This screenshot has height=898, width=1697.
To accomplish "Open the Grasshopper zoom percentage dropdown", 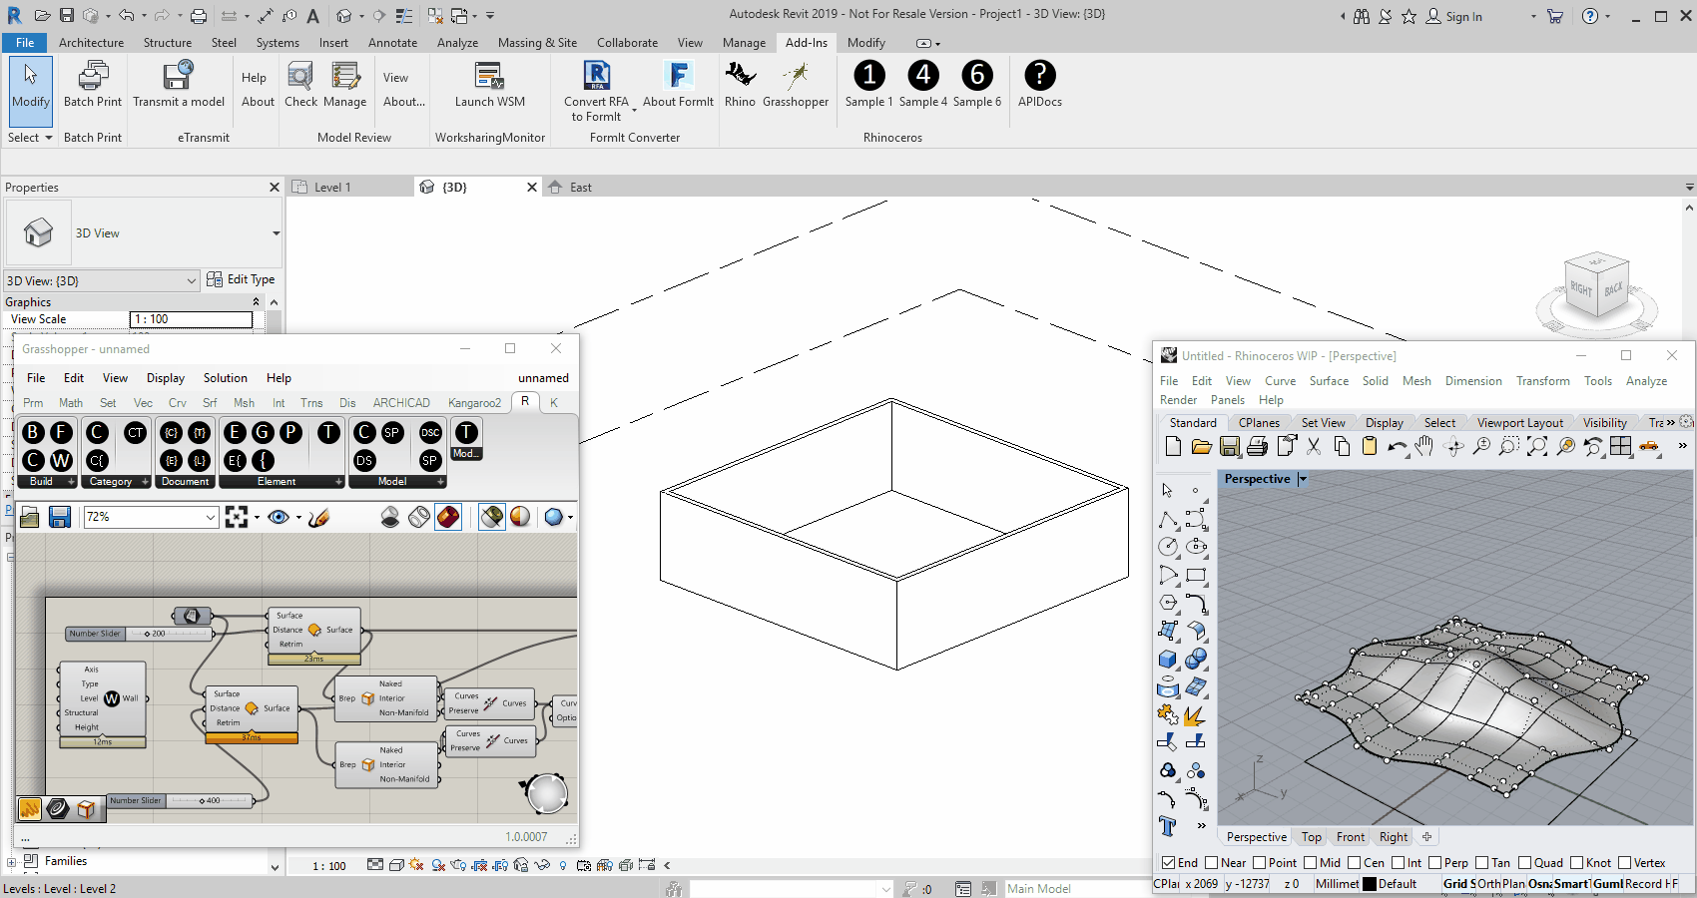I will click(211, 517).
